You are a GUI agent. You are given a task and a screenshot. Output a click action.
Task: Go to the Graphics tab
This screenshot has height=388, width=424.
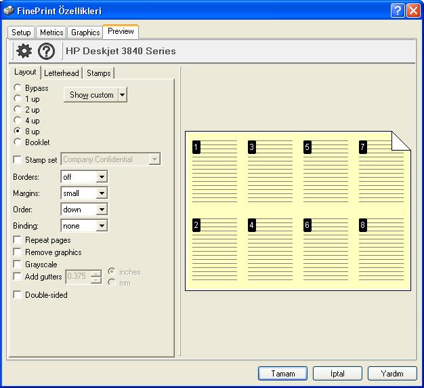(x=85, y=33)
